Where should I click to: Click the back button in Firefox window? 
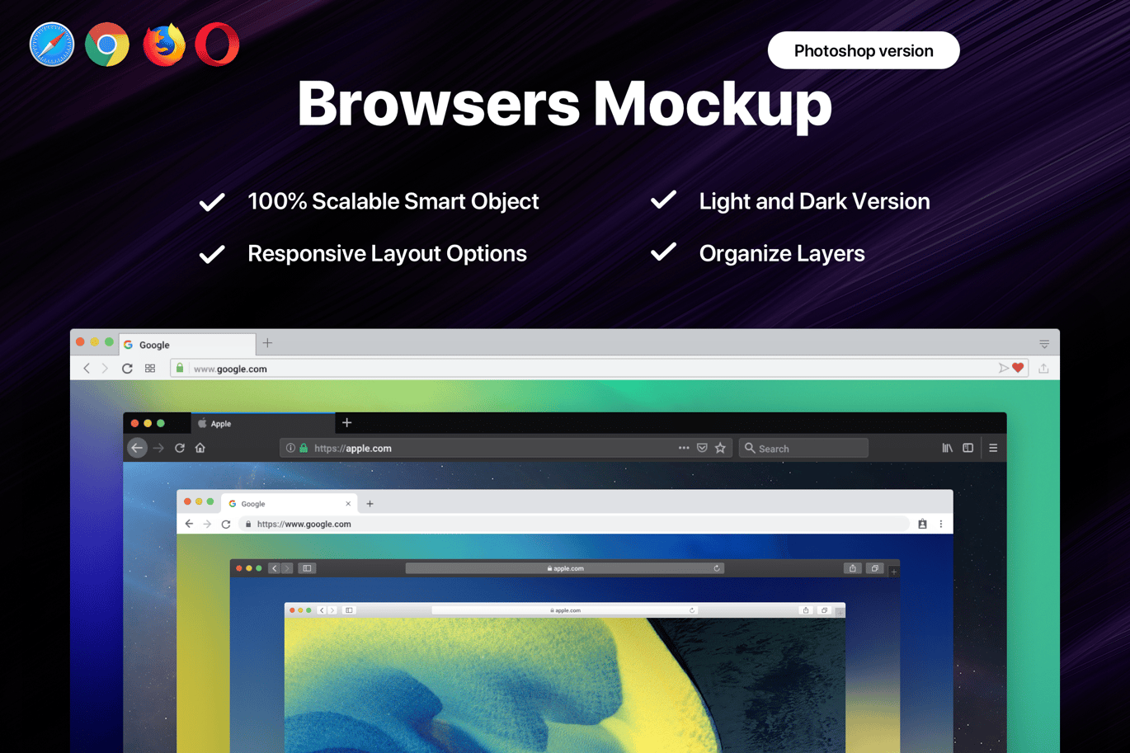point(138,448)
